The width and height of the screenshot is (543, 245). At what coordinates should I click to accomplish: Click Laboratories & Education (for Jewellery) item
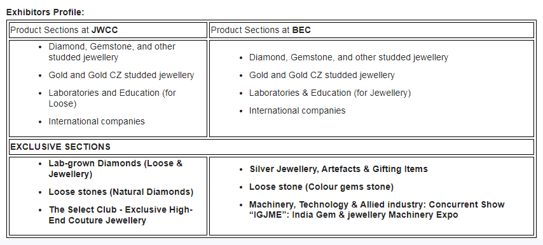(330, 93)
